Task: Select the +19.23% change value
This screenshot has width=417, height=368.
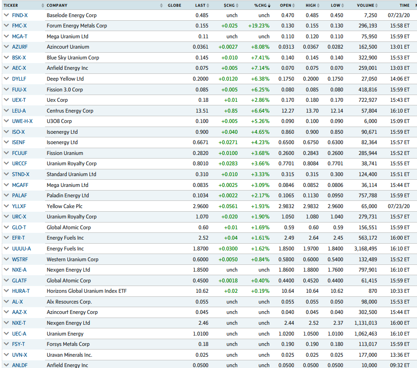Action: 259,26
